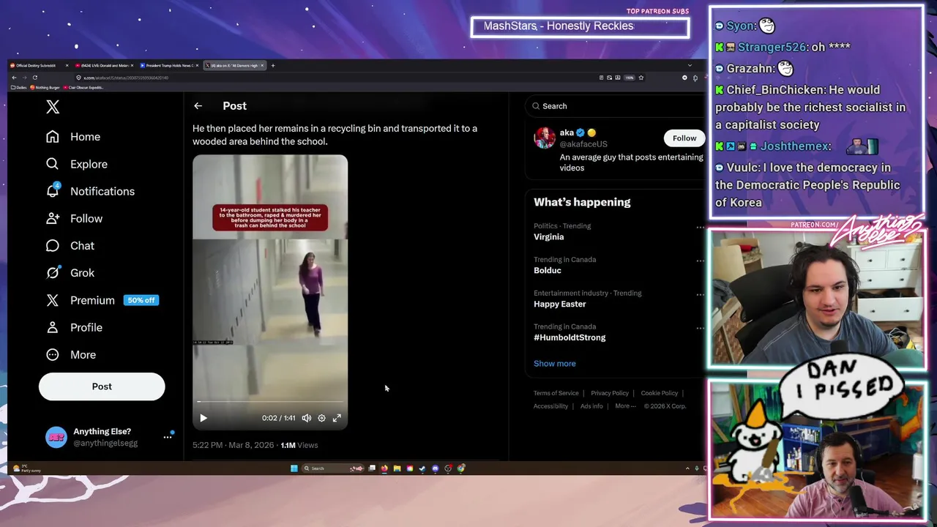Open the Grok icon
Image resolution: width=937 pixels, height=527 pixels.
(x=53, y=272)
